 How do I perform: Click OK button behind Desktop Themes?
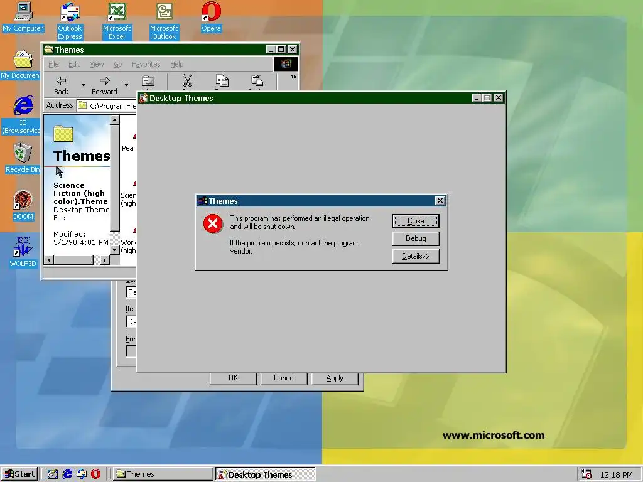233,378
